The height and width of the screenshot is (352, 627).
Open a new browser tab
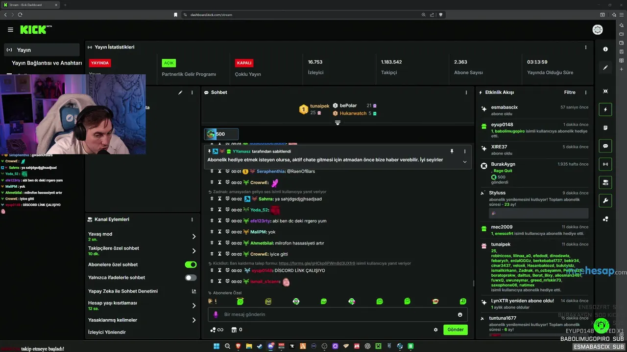(65, 5)
